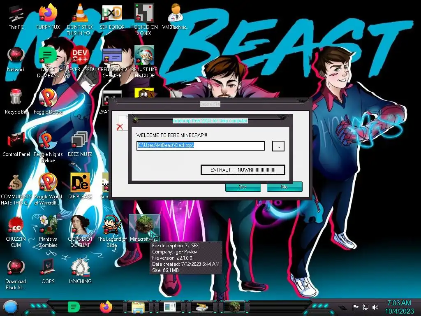Open the folder browse '...' button
The width and height of the screenshot is (421, 316).
278,146
